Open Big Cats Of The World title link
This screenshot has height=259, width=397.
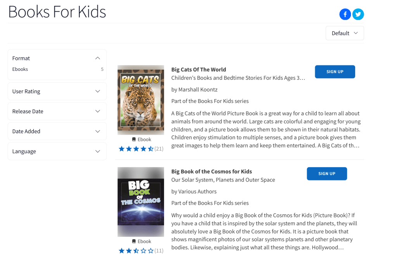[198, 70]
